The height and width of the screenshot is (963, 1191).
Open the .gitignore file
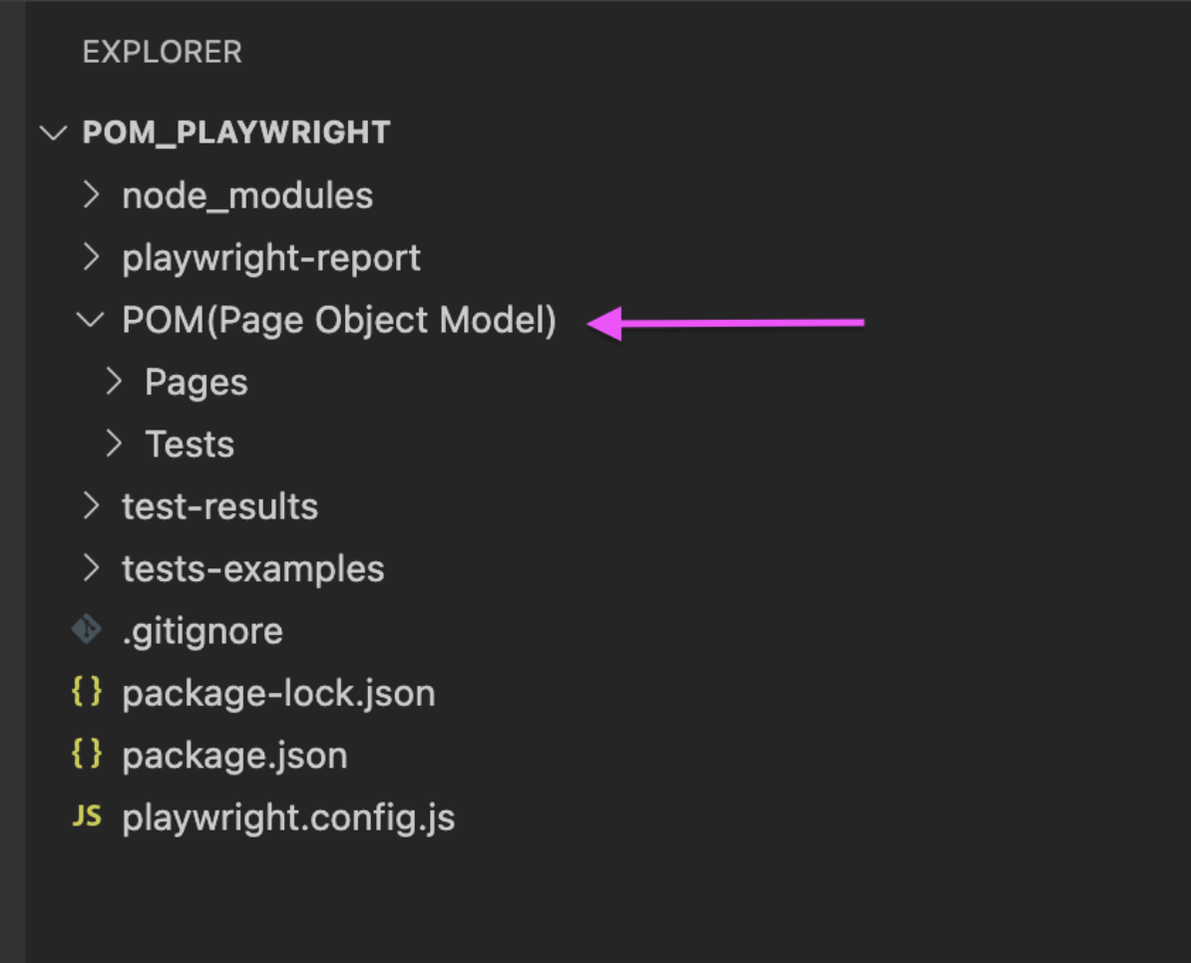click(x=202, y=630)
